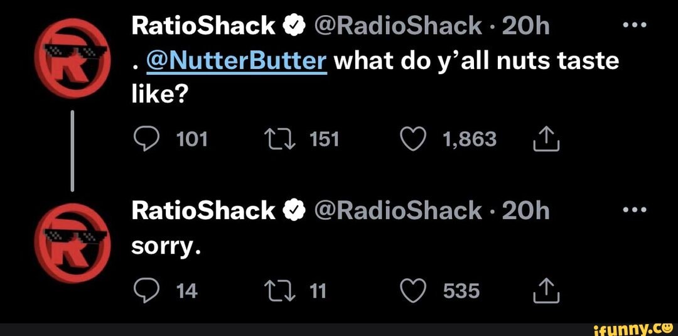Open RatioShack profile from first tweet name
The height and width of the screenshot is (336, 678).
tap(203, 25)
